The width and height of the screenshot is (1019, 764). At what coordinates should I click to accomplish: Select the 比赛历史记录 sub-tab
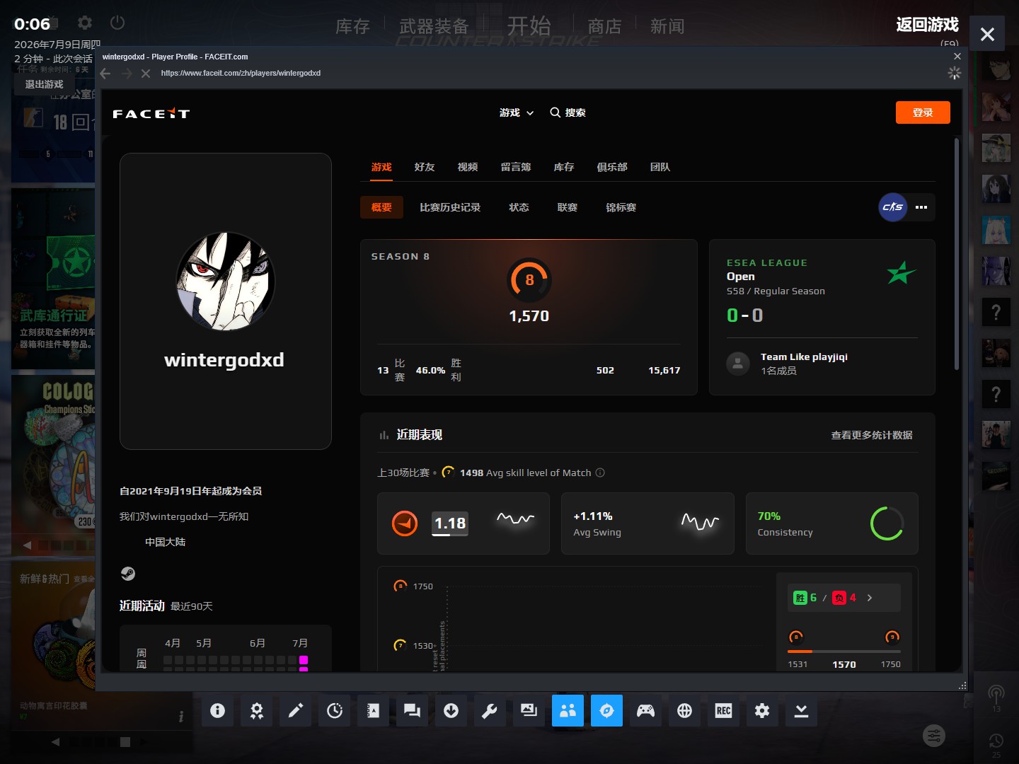click(x=450, y=207)
